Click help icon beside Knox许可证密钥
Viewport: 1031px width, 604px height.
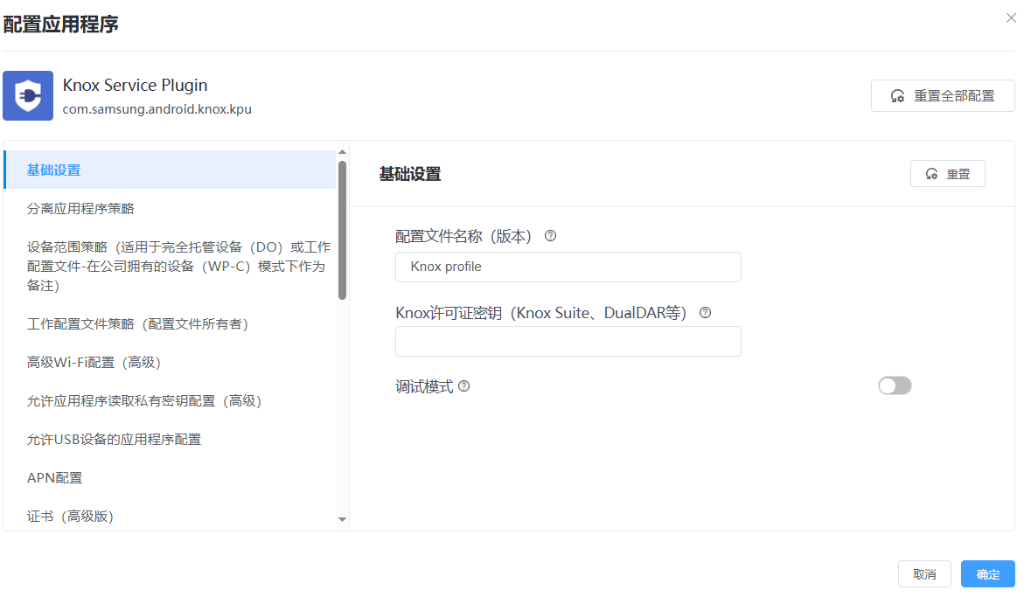705,313
